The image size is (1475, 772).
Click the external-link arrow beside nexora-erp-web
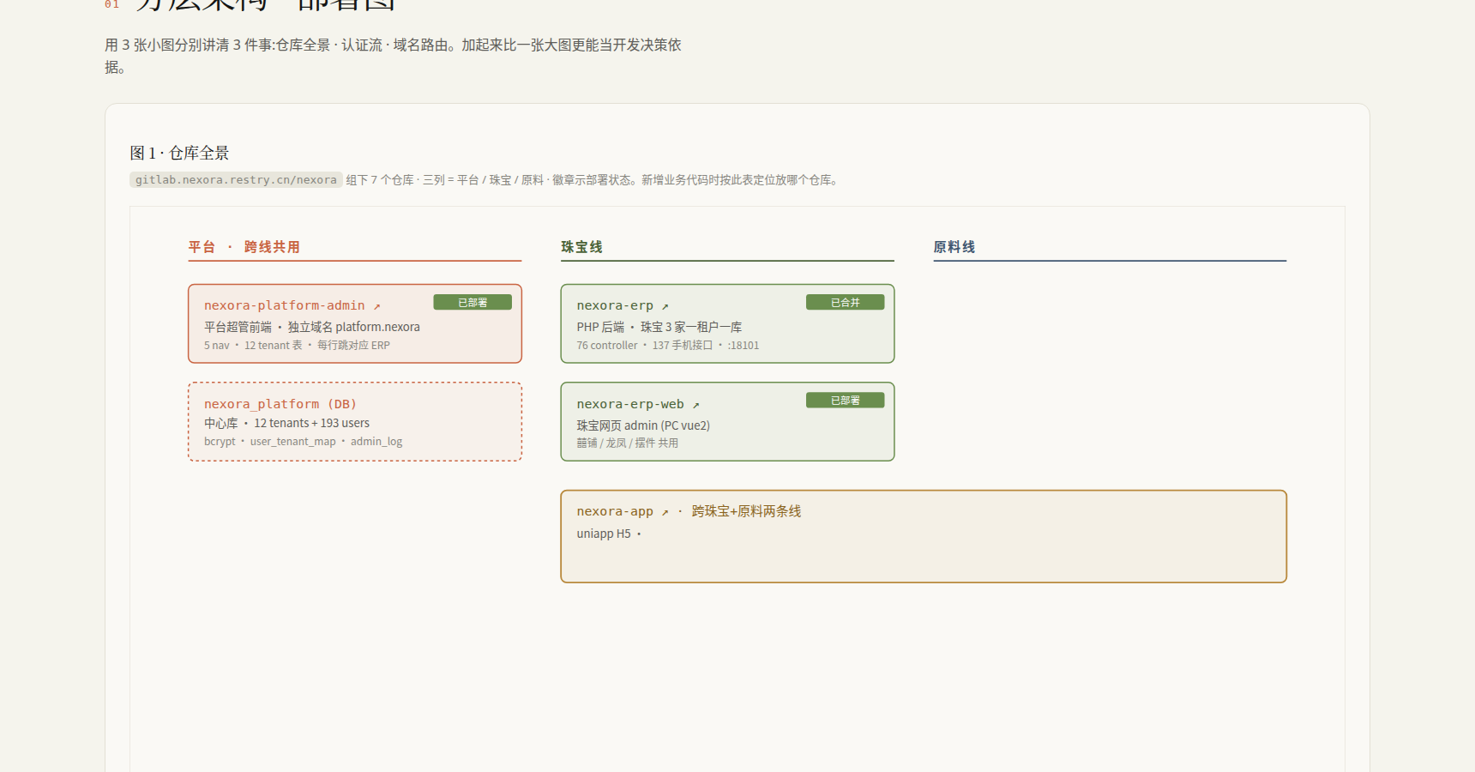[x=695, y=405]
